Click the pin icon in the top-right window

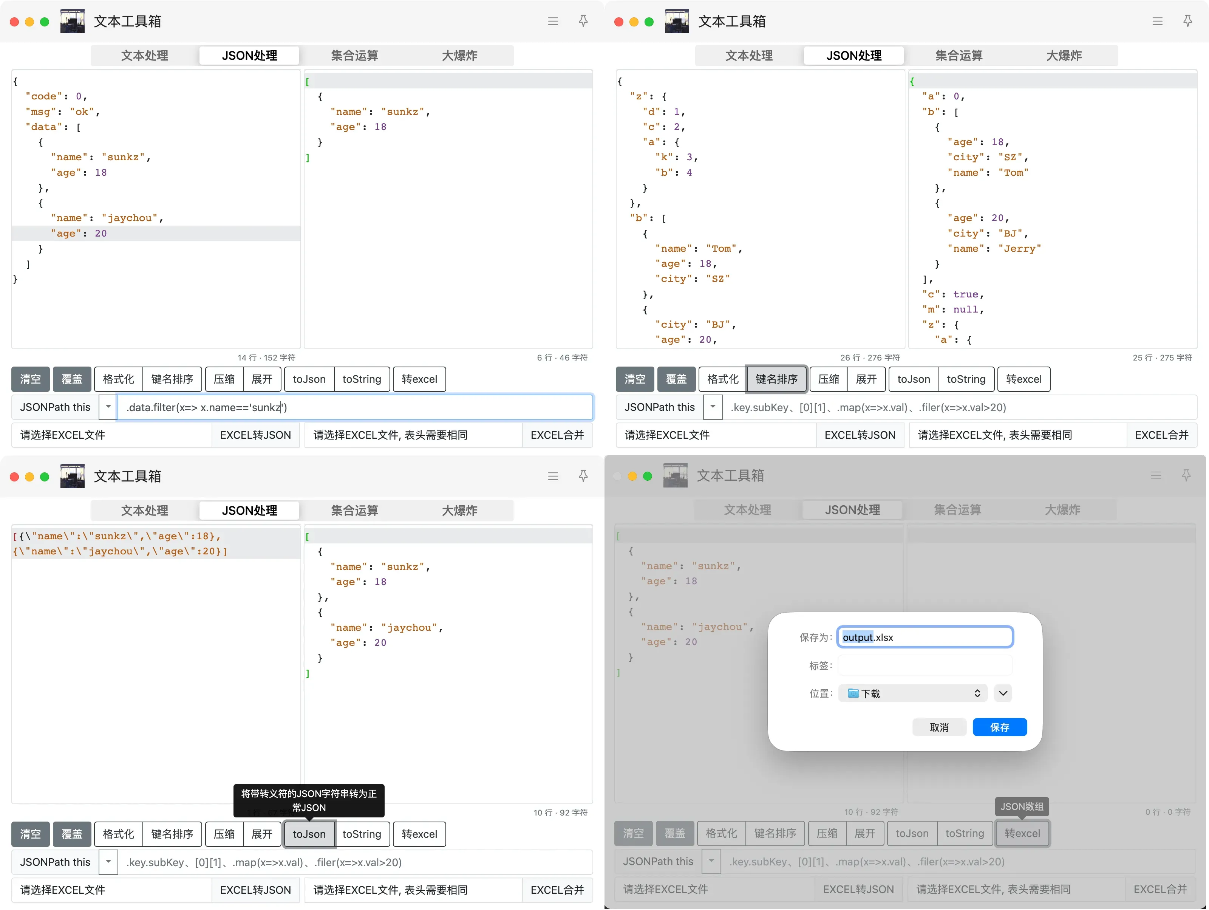pyautogui.click(x=1188, y=21)
